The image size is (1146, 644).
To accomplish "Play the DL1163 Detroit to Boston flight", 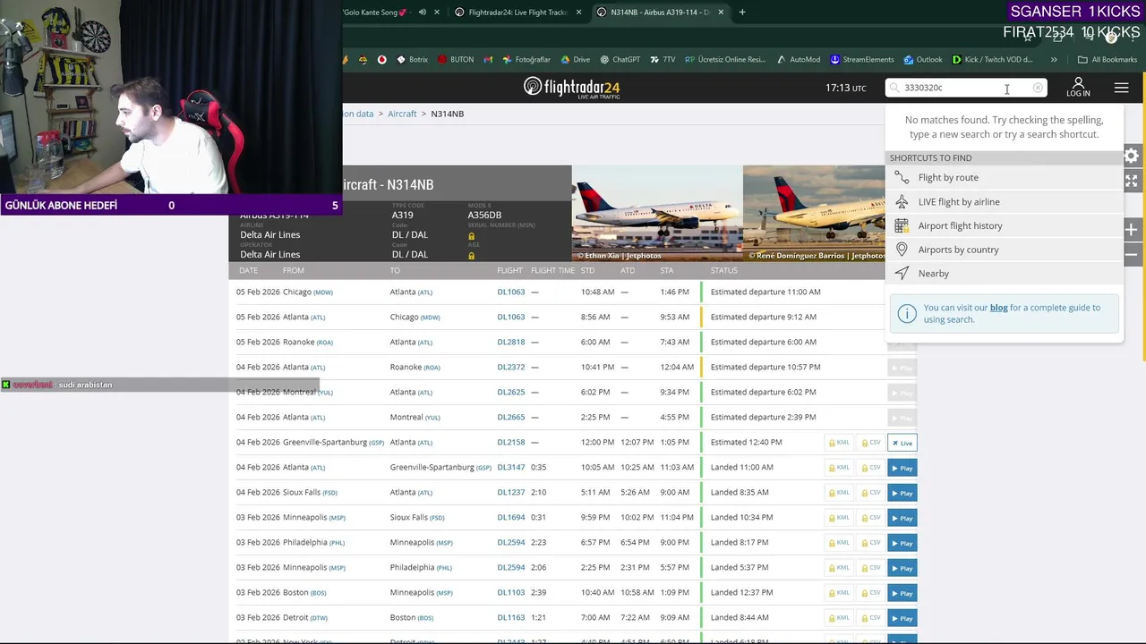I will point(902,618).
